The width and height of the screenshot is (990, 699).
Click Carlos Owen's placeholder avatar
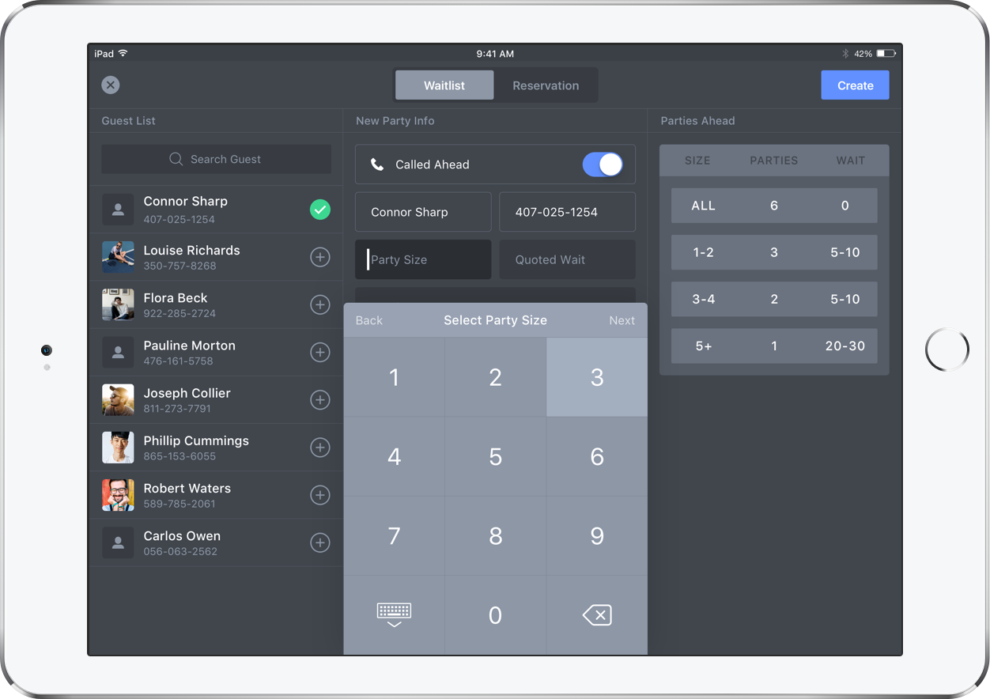(x=118, y=542)
